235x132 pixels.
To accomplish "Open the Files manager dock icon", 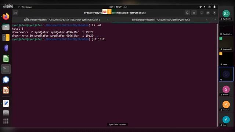I will point(6,27).
